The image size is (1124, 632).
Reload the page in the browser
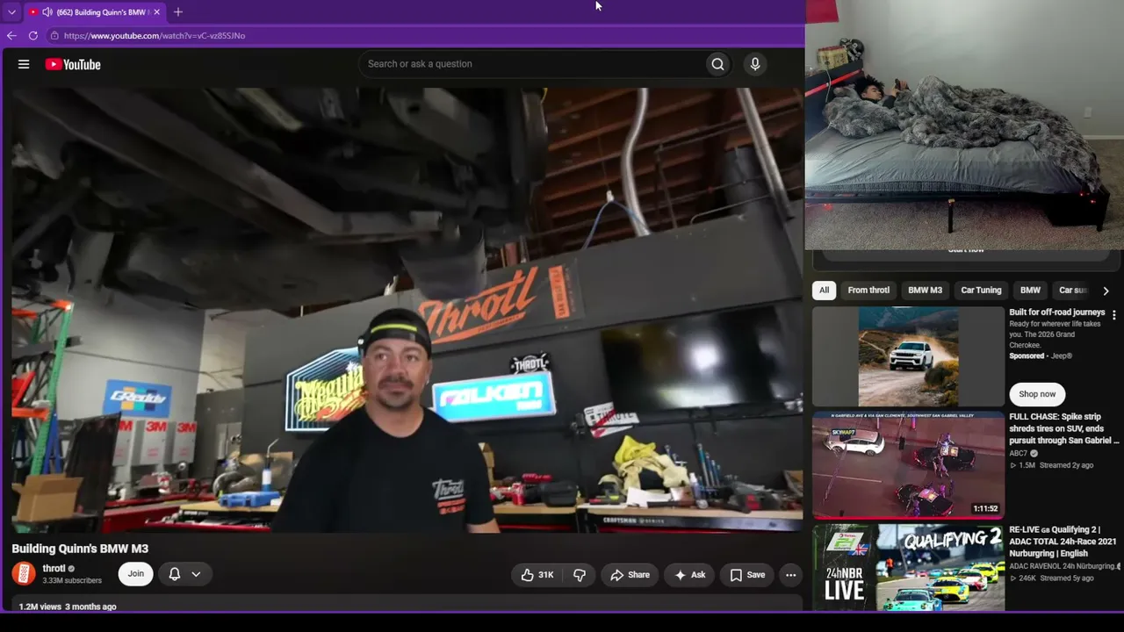33,36
